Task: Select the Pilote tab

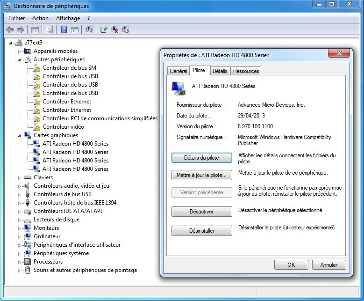Action: [199, 70]
